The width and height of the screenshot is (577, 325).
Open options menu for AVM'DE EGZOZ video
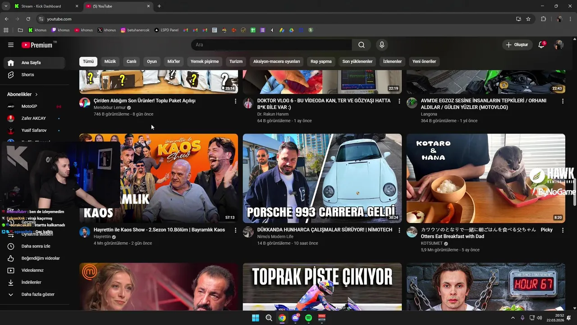pos(563,101)
